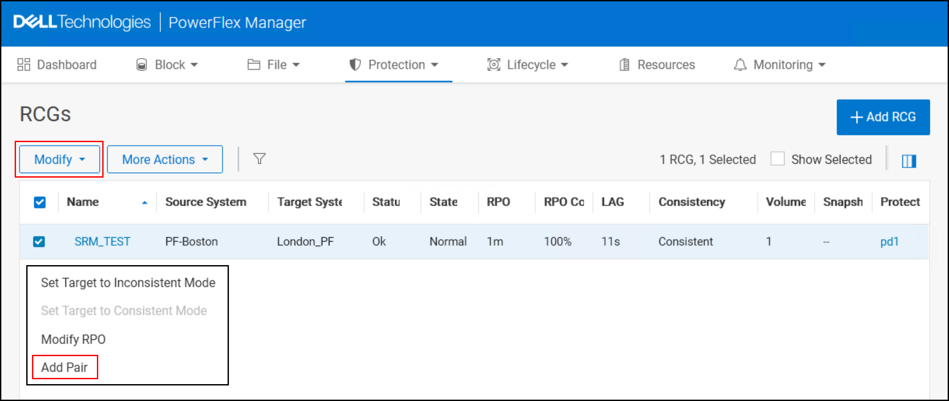Sort by Consistency column header
This screenshot has height=401, width=949.
692,202
